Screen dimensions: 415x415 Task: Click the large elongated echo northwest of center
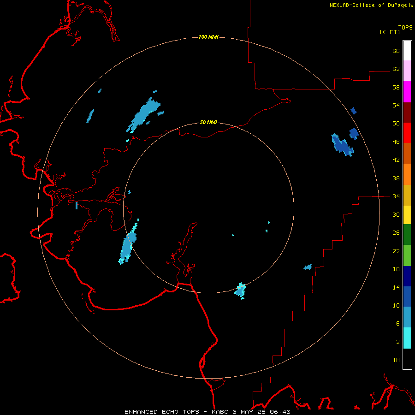[x=144, y=114]
